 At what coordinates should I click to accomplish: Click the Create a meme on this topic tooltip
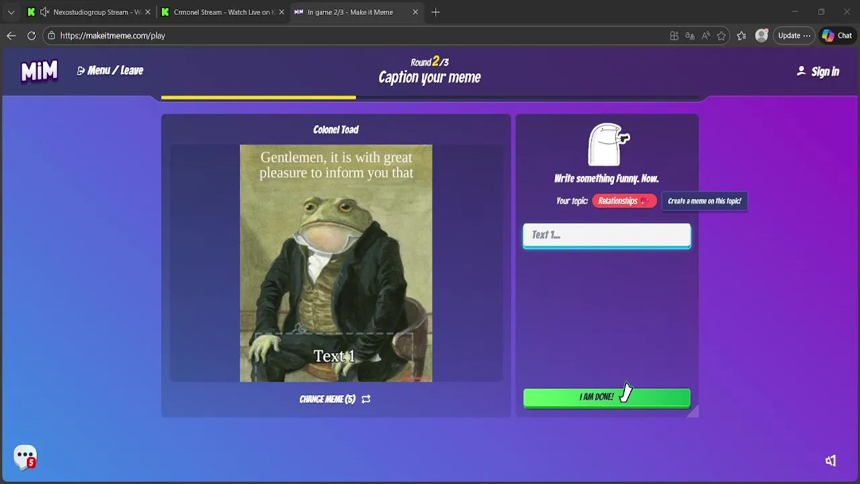[x=704, y=201]
